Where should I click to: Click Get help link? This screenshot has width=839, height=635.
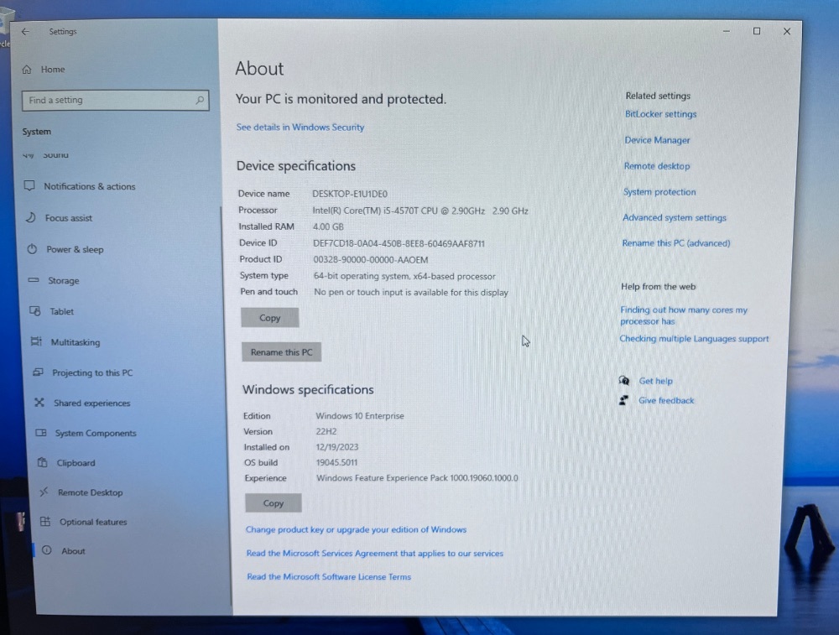click(655, 381)
